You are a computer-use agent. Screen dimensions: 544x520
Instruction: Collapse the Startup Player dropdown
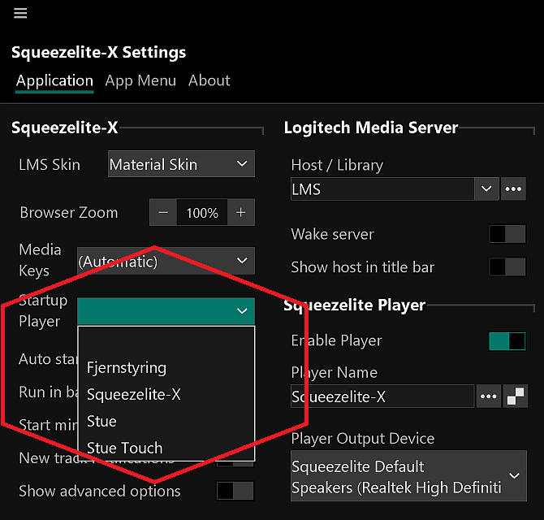(x=166, y=310)
